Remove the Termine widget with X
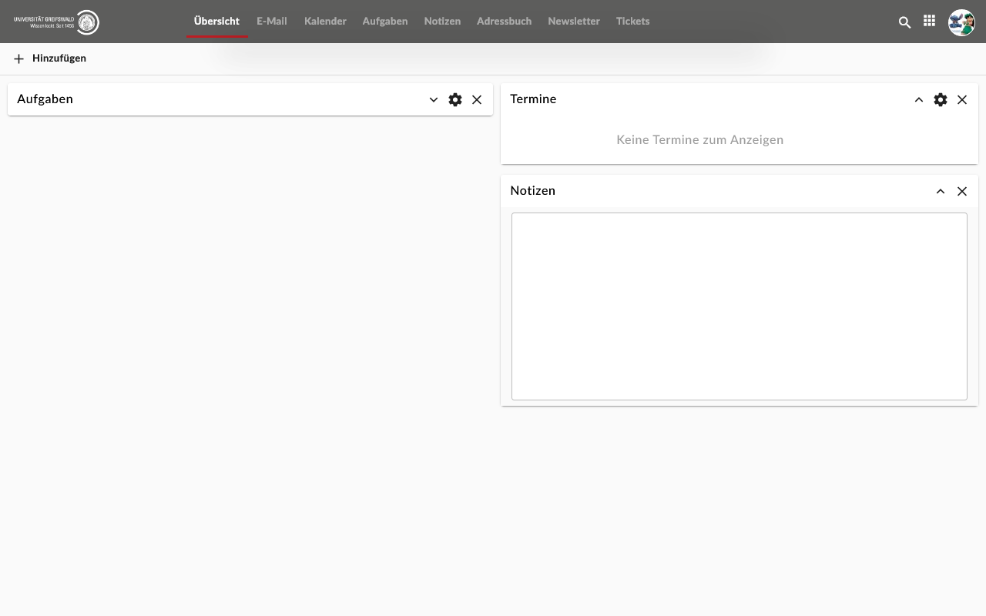The height and width of the screenshot is (616, 986). coord(962,99)
